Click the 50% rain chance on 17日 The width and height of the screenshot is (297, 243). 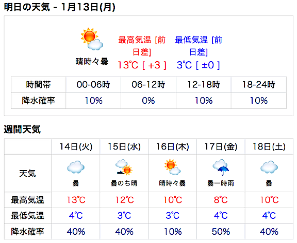221,232
